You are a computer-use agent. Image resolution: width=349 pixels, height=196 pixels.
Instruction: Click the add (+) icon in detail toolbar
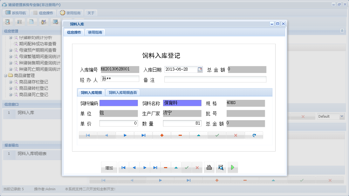[162, 135]
